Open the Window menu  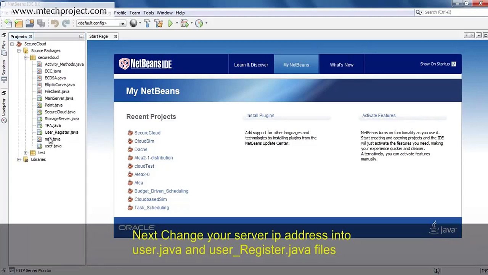pyautogui.click(x=165, y=13)
